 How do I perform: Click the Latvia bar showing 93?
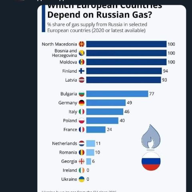(x=124, y=80)
